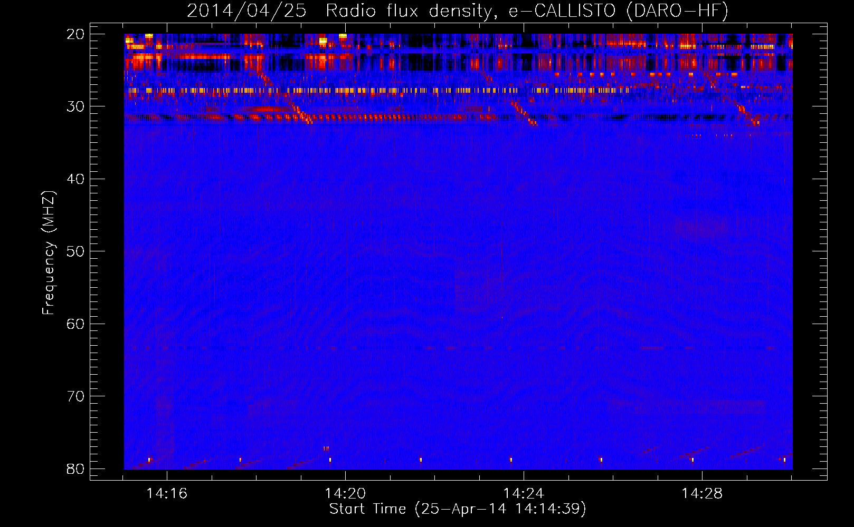Click the 70 frequency tick label
Viewport: 854px width, 527px height.
pyautogui.click(x=75, y=396)
